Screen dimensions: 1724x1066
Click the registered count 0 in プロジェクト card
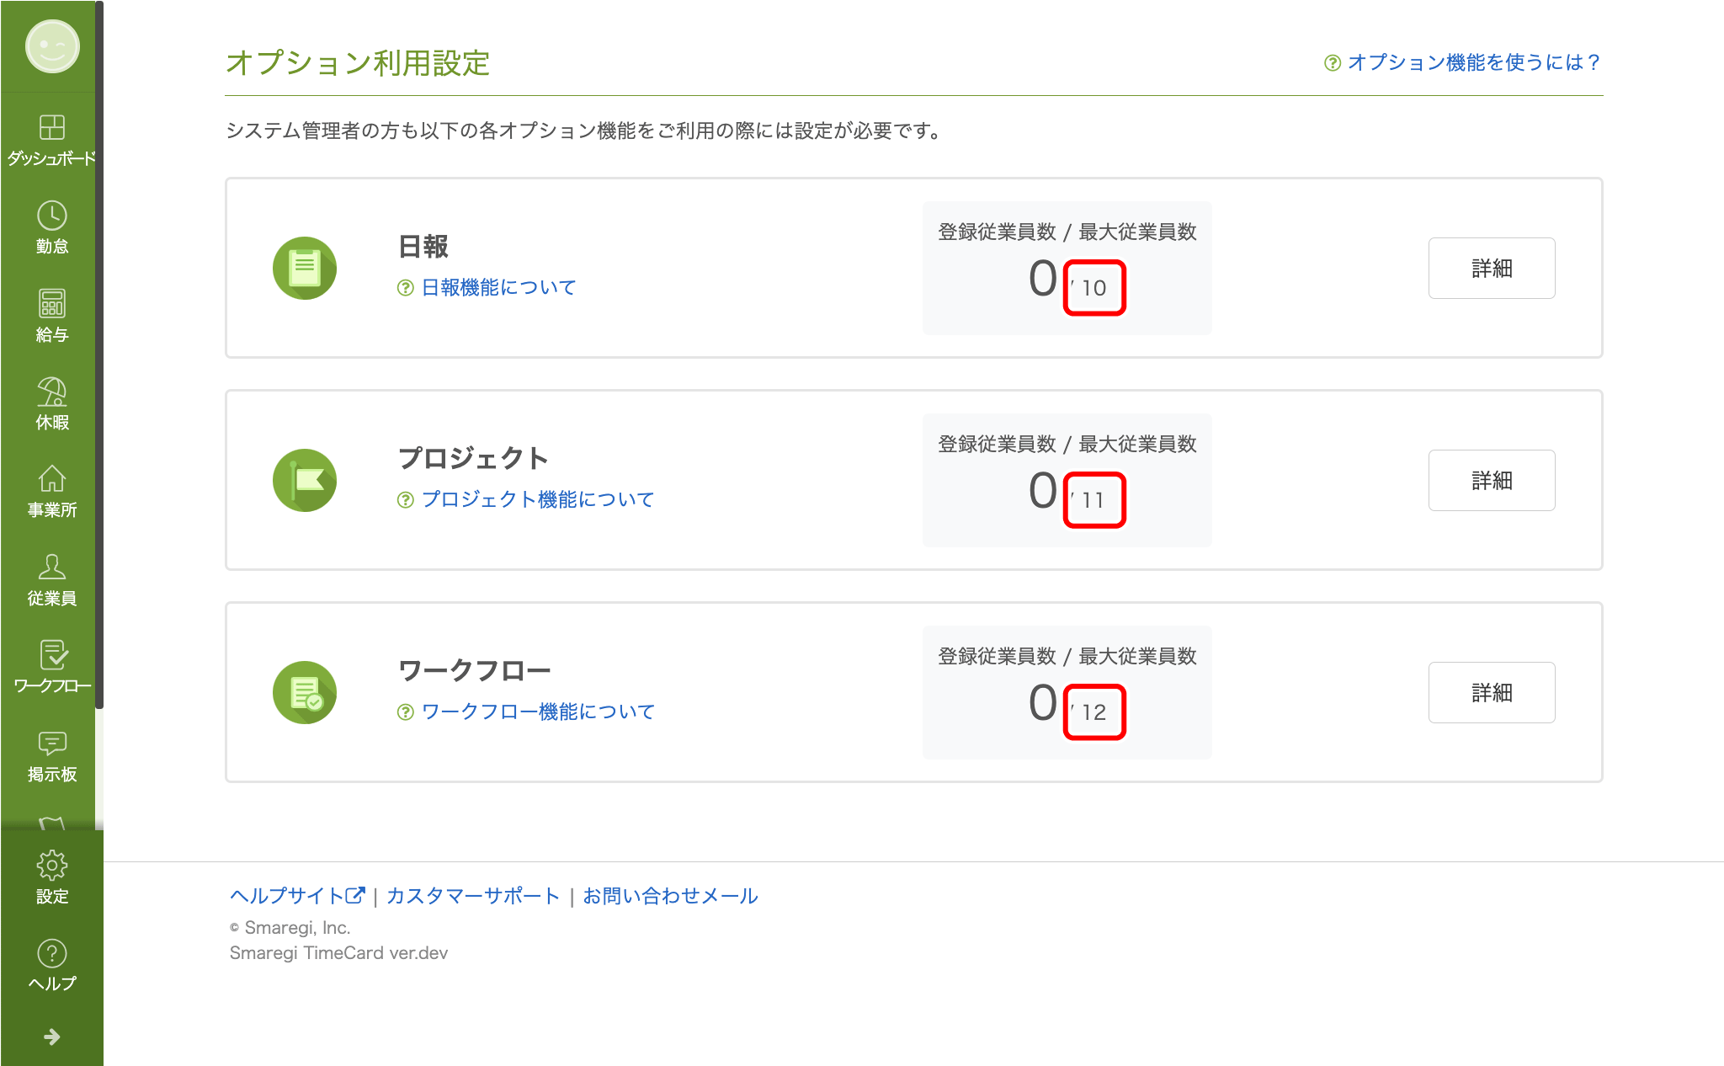(1043, 491)
